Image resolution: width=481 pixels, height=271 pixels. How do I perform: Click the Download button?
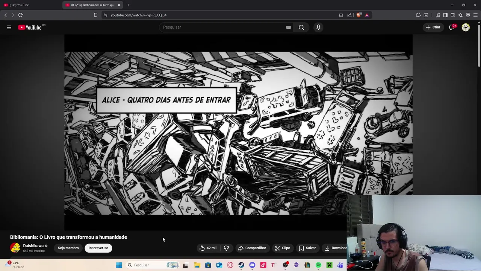point(335,248)
